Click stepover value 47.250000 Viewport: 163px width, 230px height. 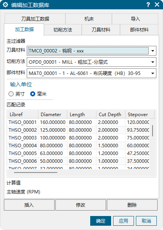tap(138, 153)
